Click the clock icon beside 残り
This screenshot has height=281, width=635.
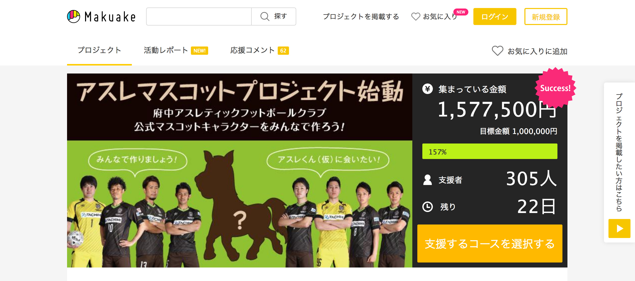(x=428, y=207)
